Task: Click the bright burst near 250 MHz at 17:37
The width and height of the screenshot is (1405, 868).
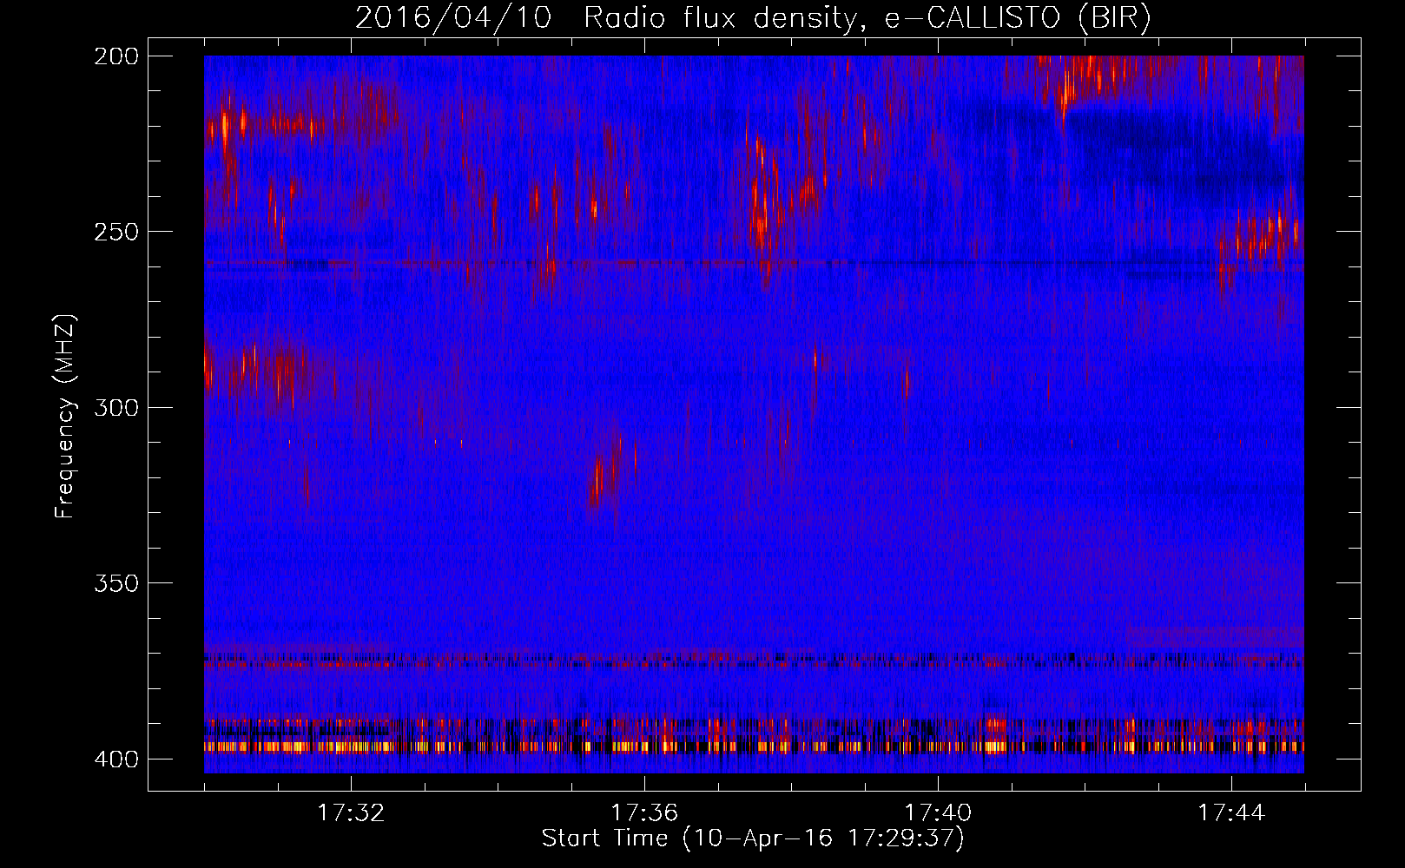Action: click(x=761, y=217)
